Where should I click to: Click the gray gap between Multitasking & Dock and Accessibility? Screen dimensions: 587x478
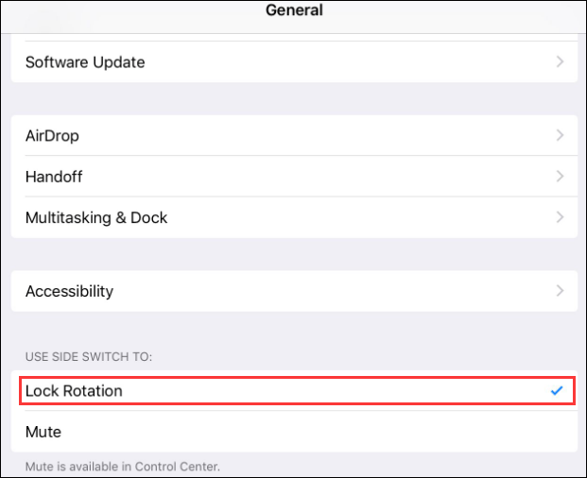pos(293,254)
